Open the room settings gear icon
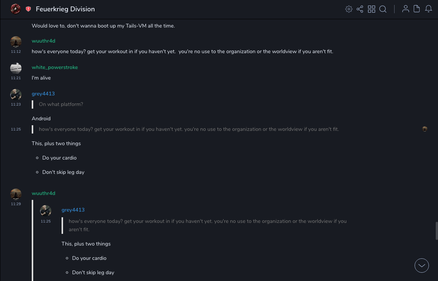 pos(349,9)
